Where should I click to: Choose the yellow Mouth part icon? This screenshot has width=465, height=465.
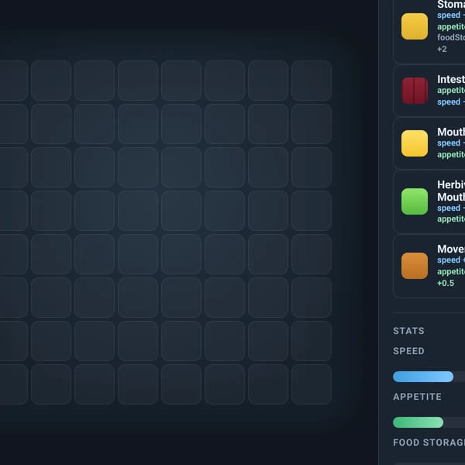point(415,143)
